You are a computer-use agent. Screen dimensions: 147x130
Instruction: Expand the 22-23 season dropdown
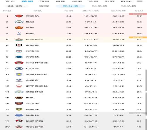(16, 6)
